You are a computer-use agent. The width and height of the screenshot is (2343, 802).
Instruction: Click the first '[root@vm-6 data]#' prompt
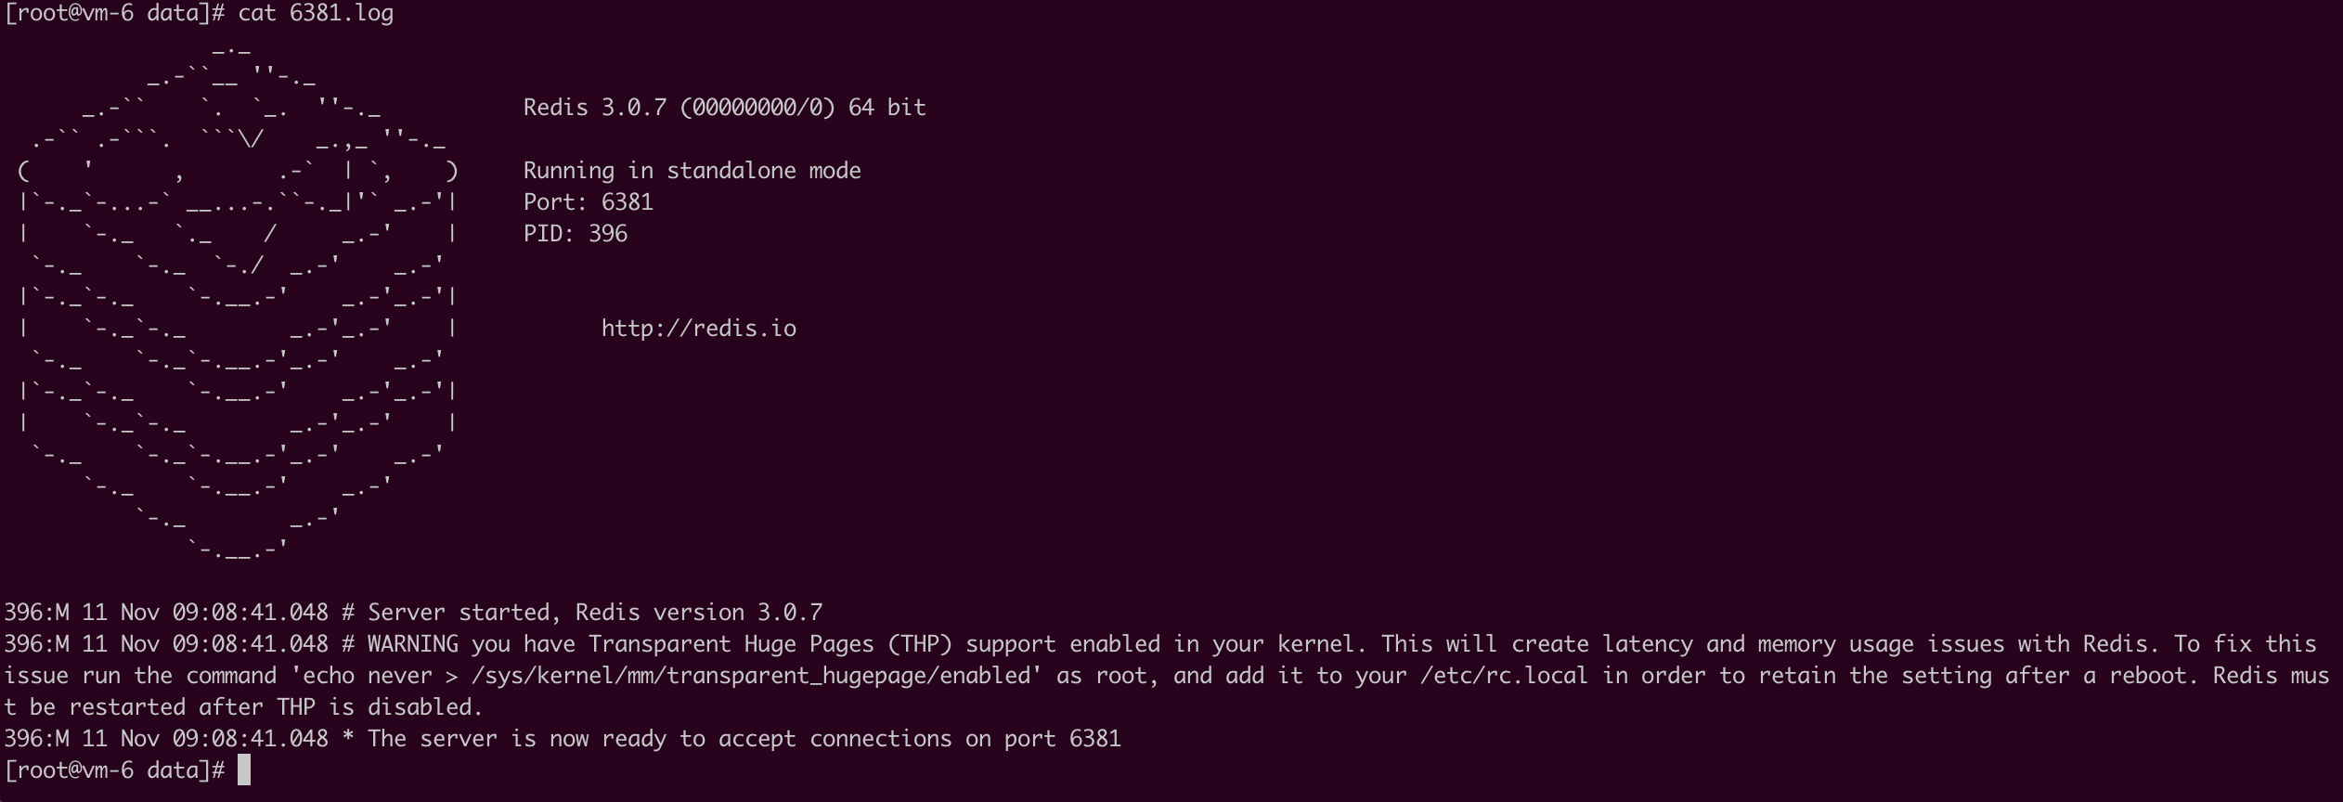tap(115, 14)
